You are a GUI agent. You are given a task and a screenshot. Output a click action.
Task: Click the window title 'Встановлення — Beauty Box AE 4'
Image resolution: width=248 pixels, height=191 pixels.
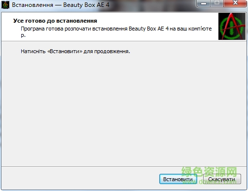61,5
